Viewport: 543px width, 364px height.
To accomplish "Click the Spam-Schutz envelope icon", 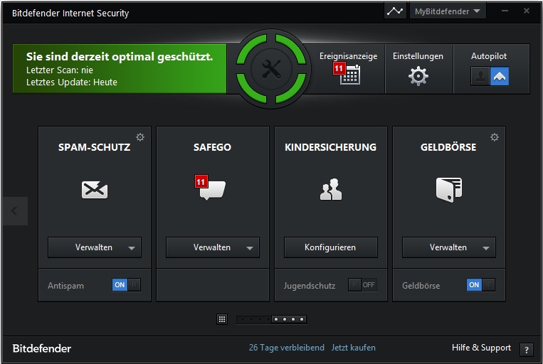I will coord(95,189).
